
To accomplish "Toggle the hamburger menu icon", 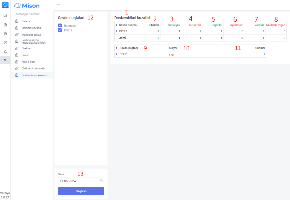I will tap(58, 5).
